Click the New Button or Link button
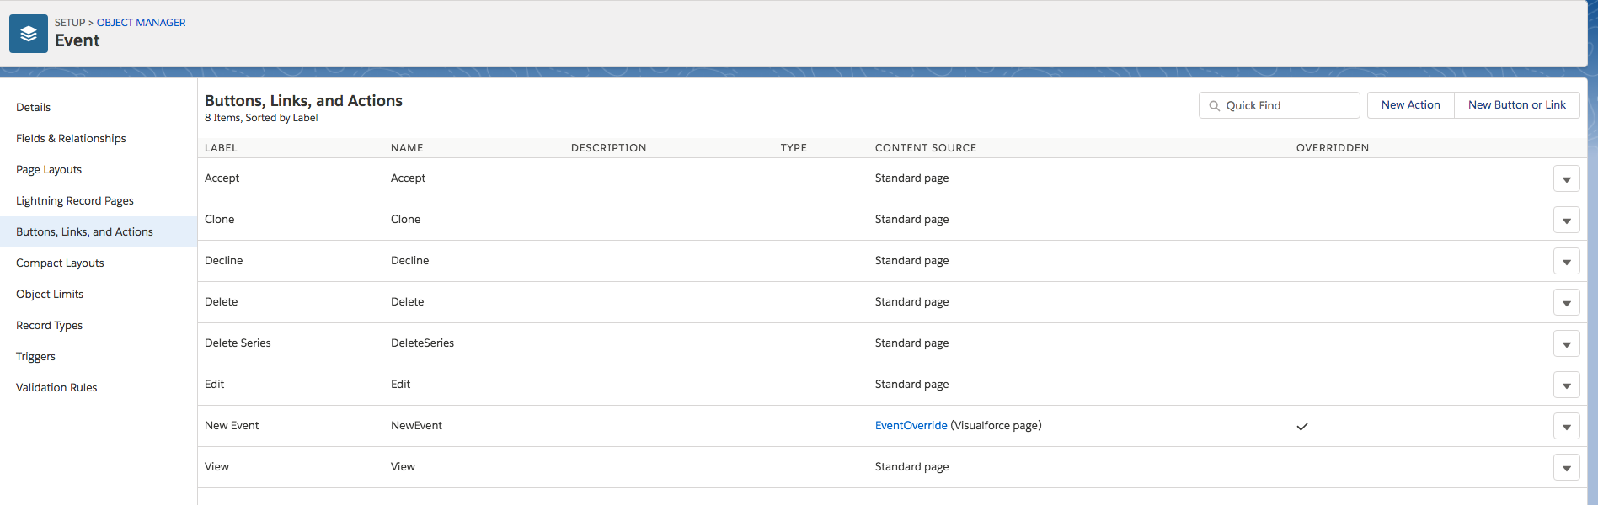 (x=1516, y=105)
